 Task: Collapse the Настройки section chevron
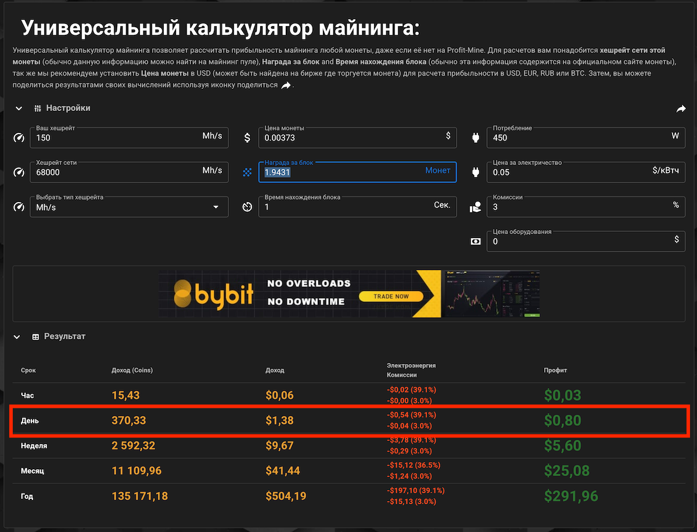[x=19, y=109]
